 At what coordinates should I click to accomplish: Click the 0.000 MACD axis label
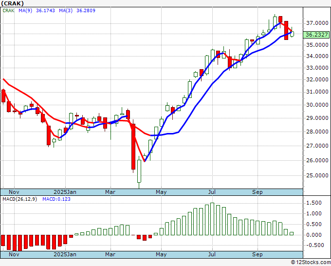pos(313,235)
